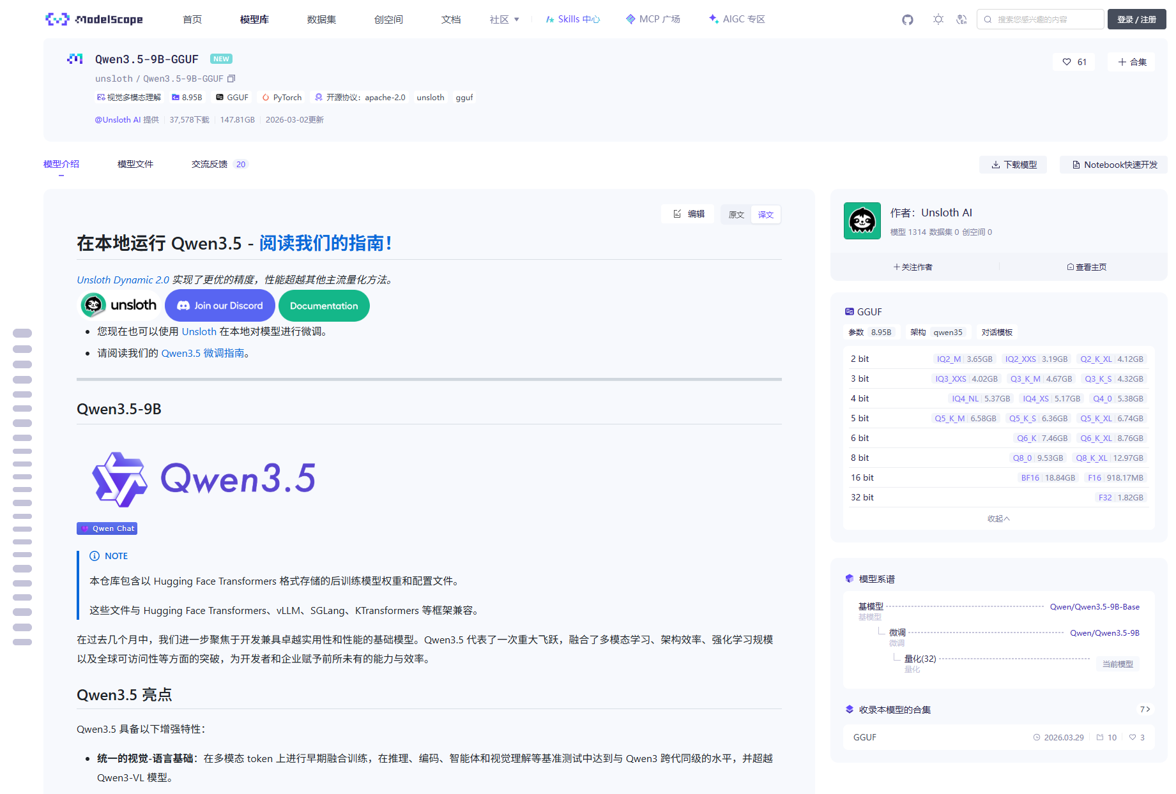
Task: Click the PyTorch tag
Action: click(x=282, y=98)
